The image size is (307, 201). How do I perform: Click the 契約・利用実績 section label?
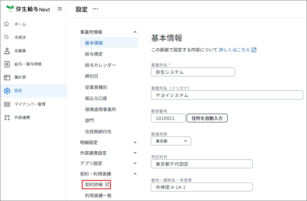pos(95,174)
